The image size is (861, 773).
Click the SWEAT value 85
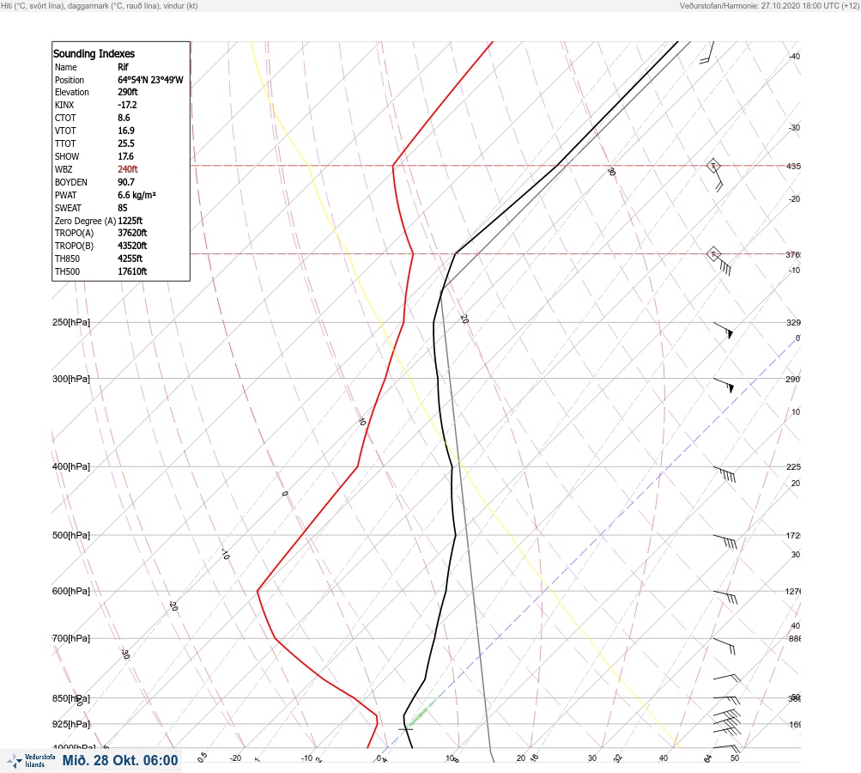pyautogui.click(x=123, y=208)
